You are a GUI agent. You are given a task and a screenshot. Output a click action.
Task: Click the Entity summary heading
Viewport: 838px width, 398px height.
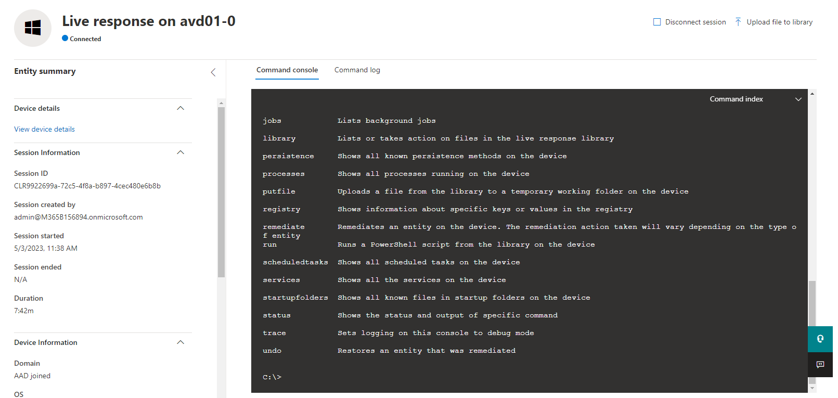pyautogui.click(x=45, y=71)
